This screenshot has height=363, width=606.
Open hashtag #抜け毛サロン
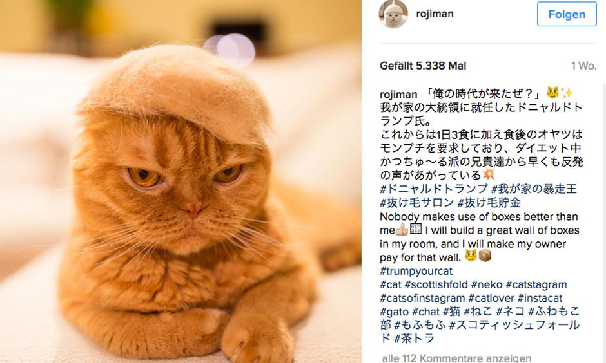click(x=417, y=203)
